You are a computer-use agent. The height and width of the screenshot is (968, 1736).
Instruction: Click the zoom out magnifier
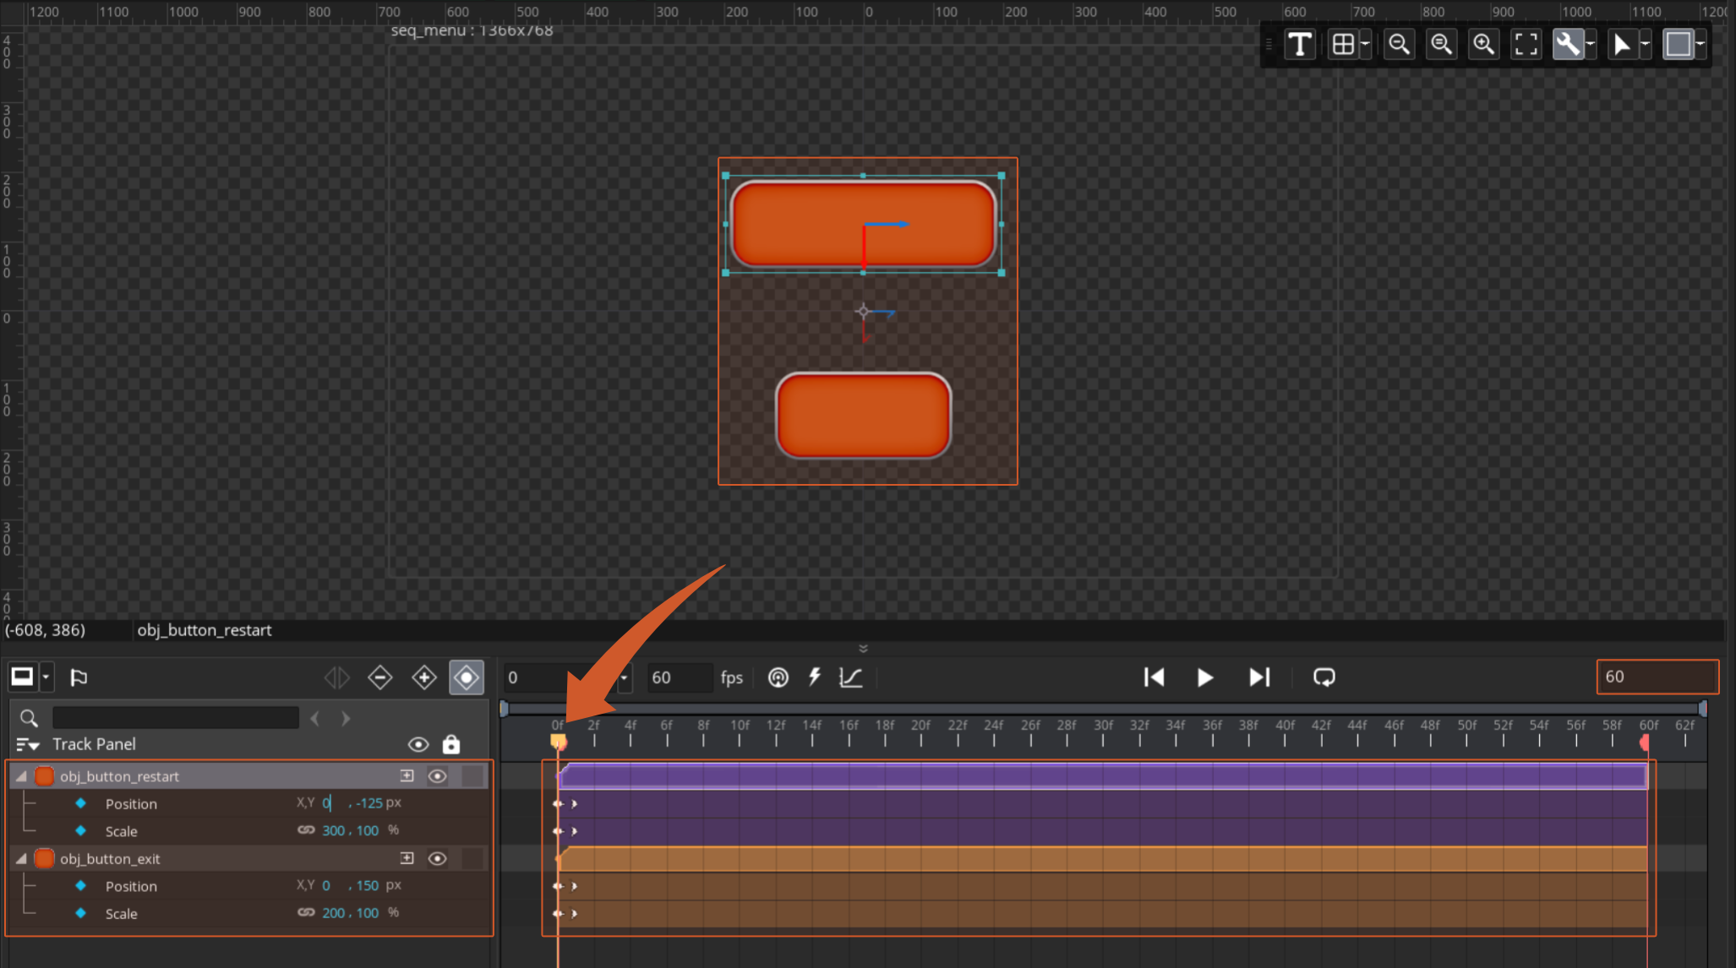[1399, 44]
